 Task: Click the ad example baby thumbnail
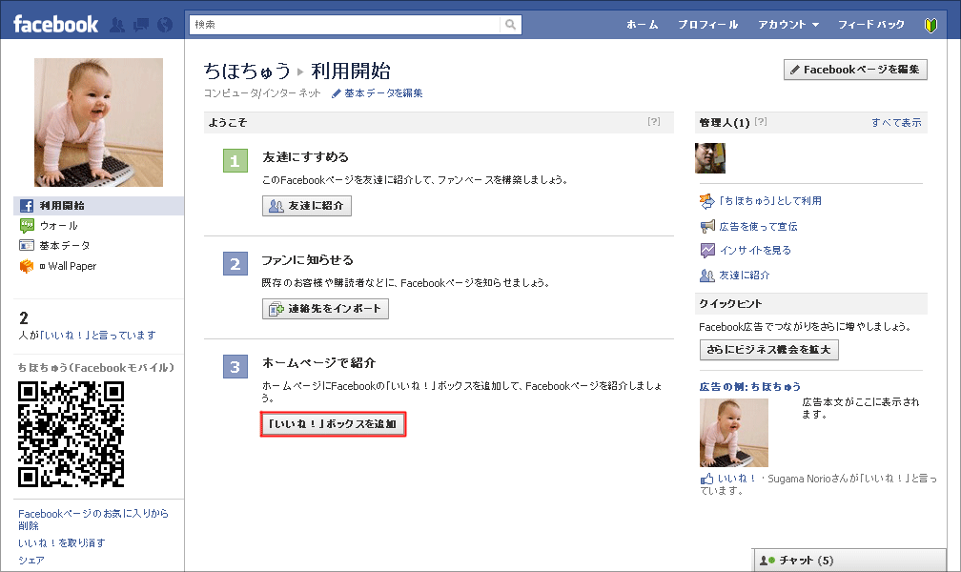[734, 433]
